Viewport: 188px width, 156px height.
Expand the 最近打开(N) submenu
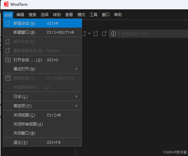(42, 69)
